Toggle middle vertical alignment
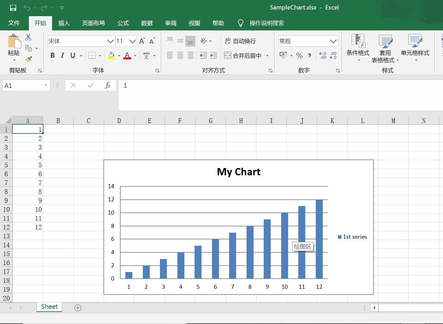The image size is (443, 324). point(180,41)
